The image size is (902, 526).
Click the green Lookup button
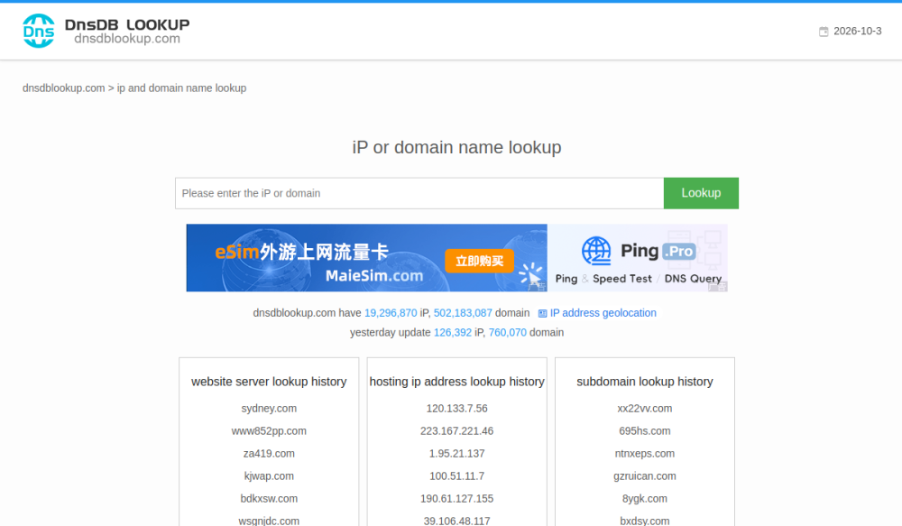(701, 193)
